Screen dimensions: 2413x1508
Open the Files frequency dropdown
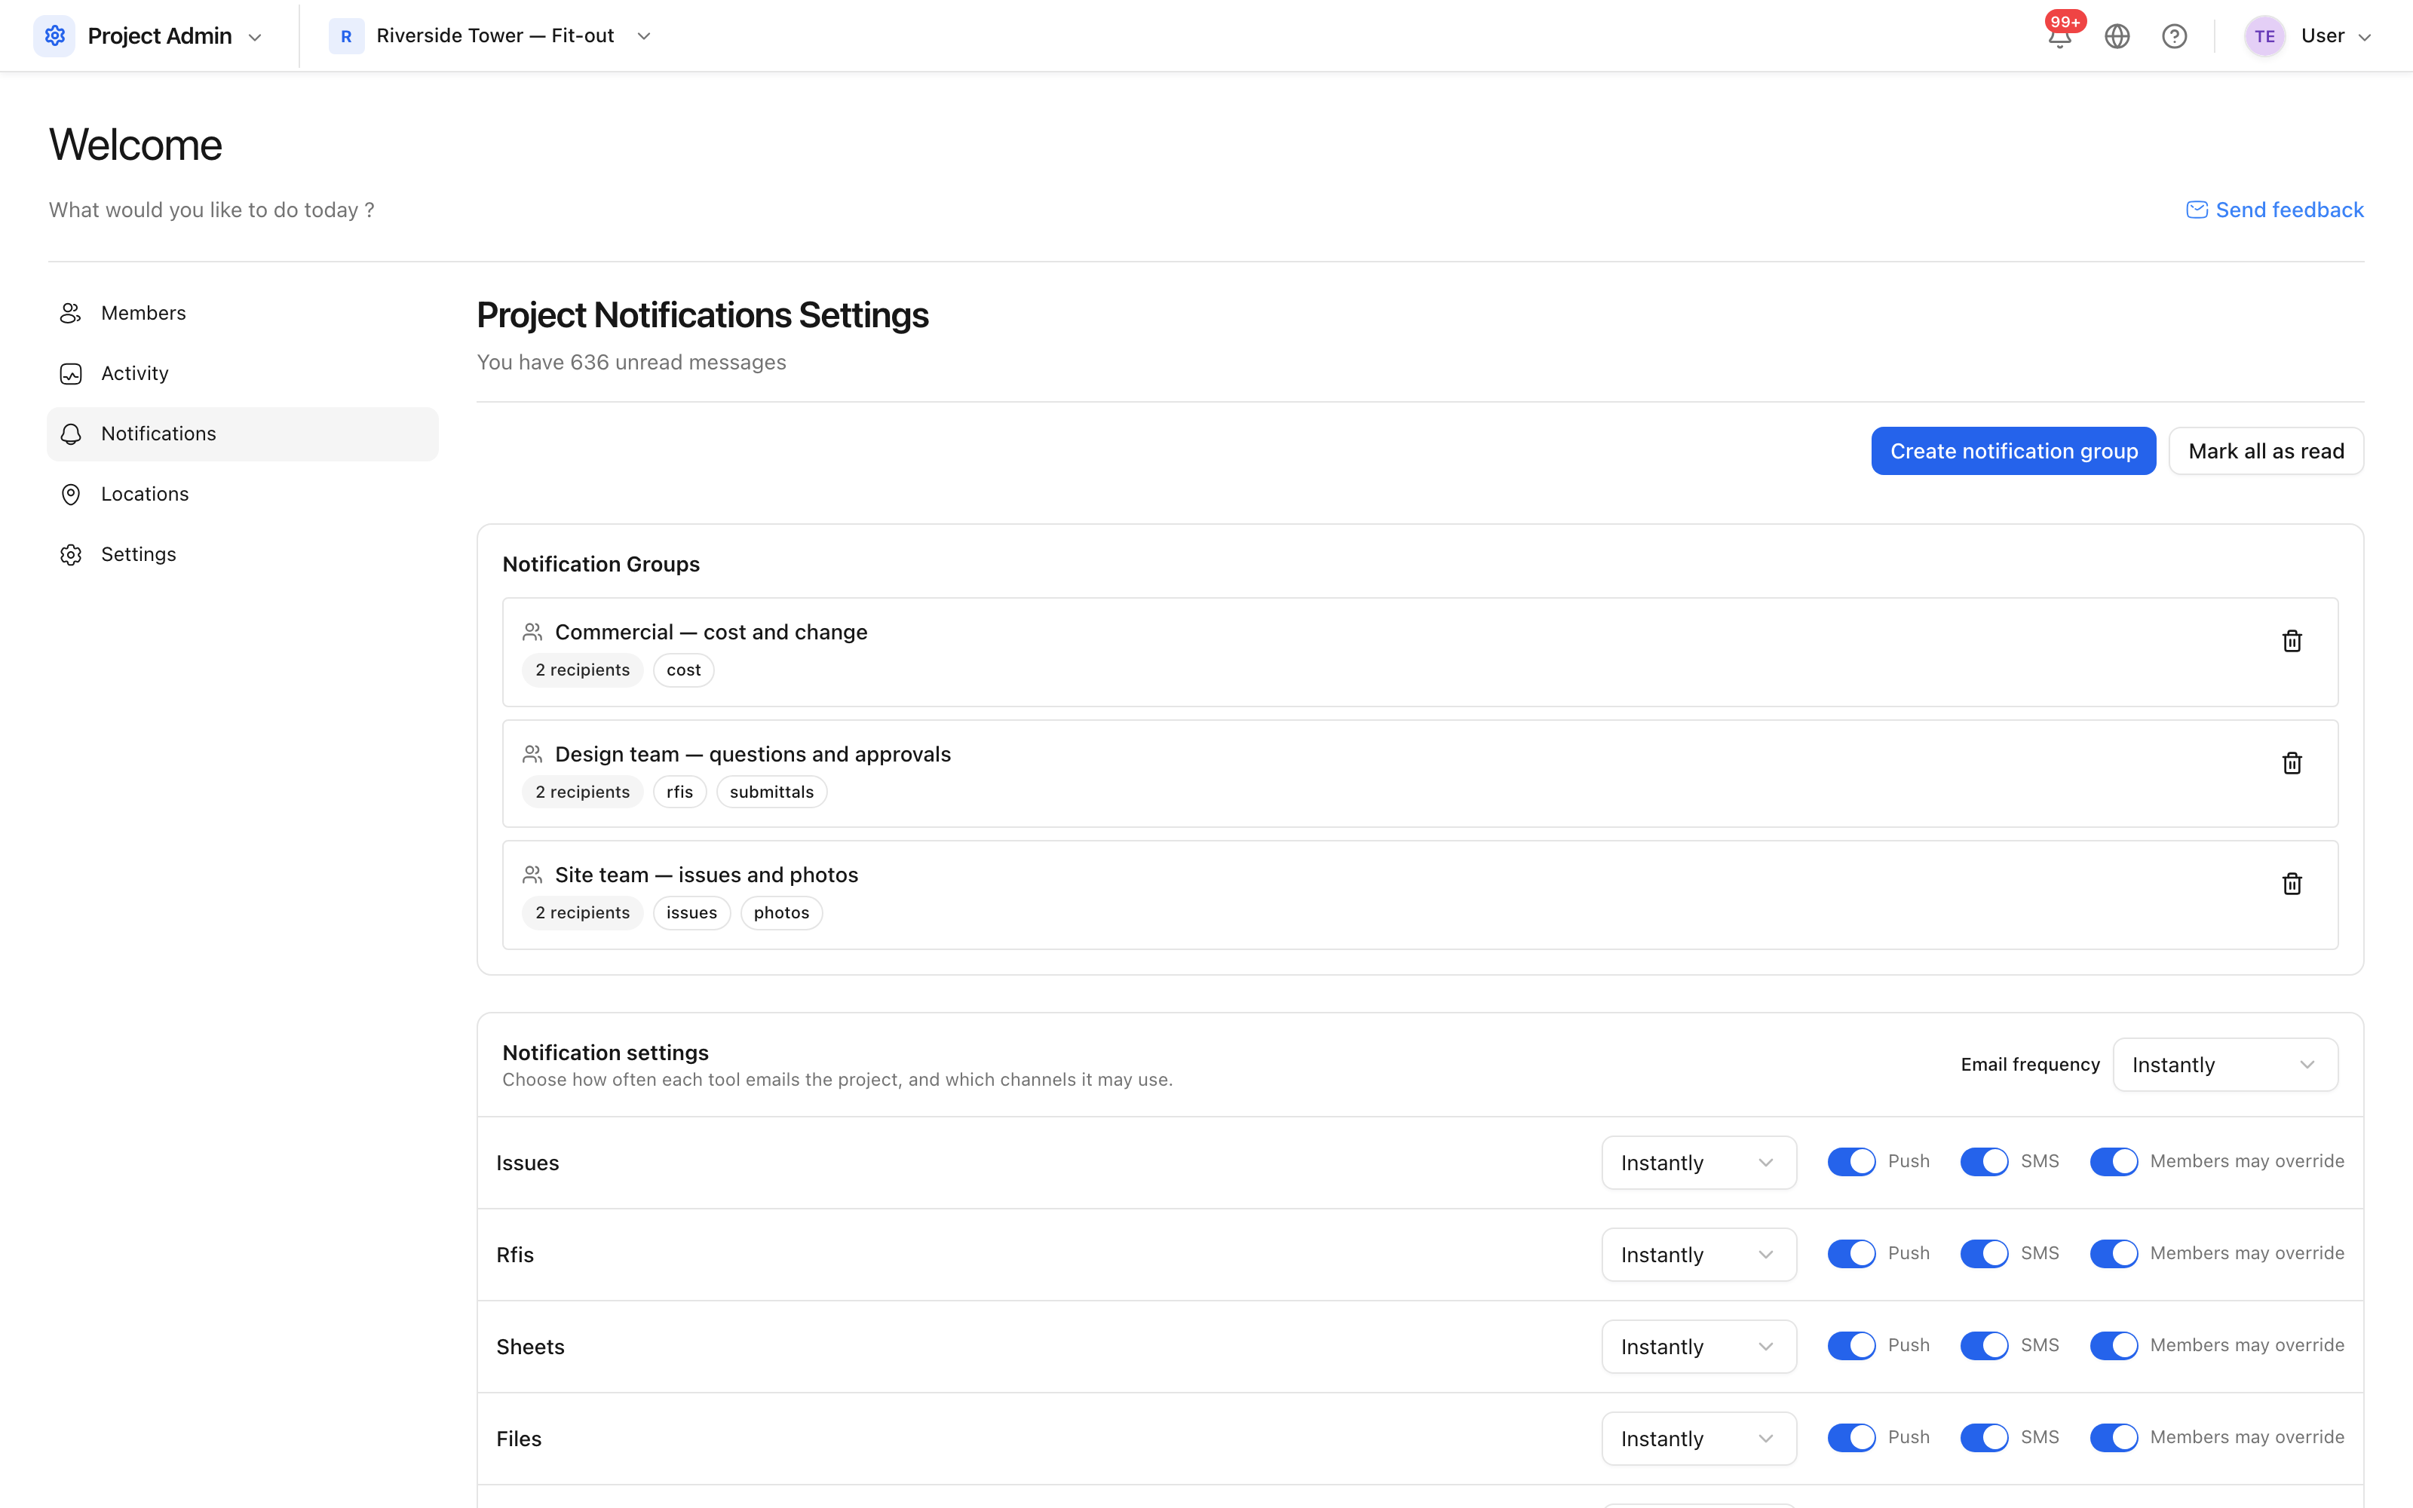1699,1438
